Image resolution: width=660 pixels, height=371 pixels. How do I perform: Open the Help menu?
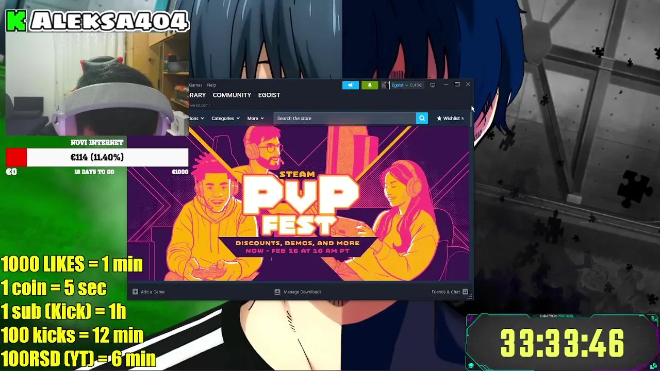211,85
